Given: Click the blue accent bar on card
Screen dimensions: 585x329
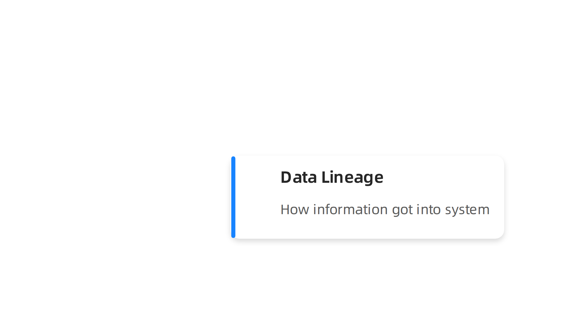Looking at the screenshot, I should [233, 197].
